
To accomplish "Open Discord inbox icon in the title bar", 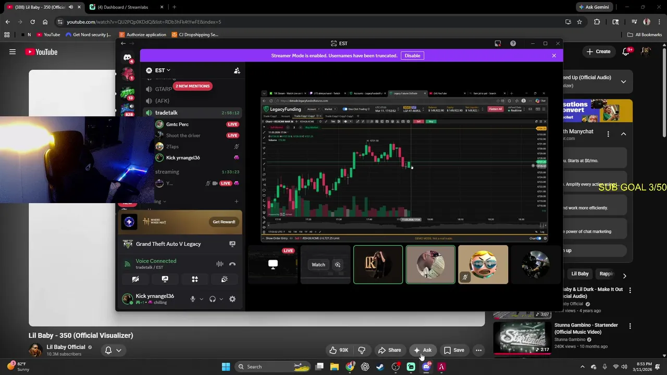I will (x=498, y=43).
